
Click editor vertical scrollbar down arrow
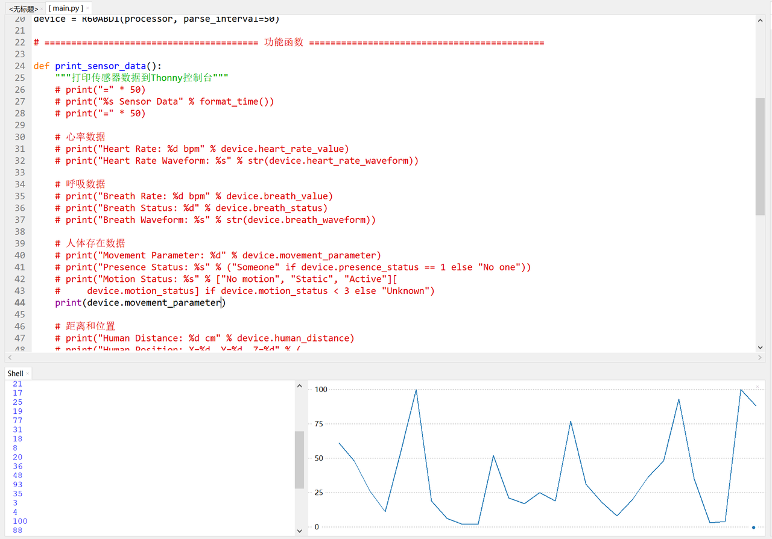[760, 347]
